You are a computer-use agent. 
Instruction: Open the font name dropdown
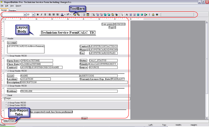pos(25,15)
